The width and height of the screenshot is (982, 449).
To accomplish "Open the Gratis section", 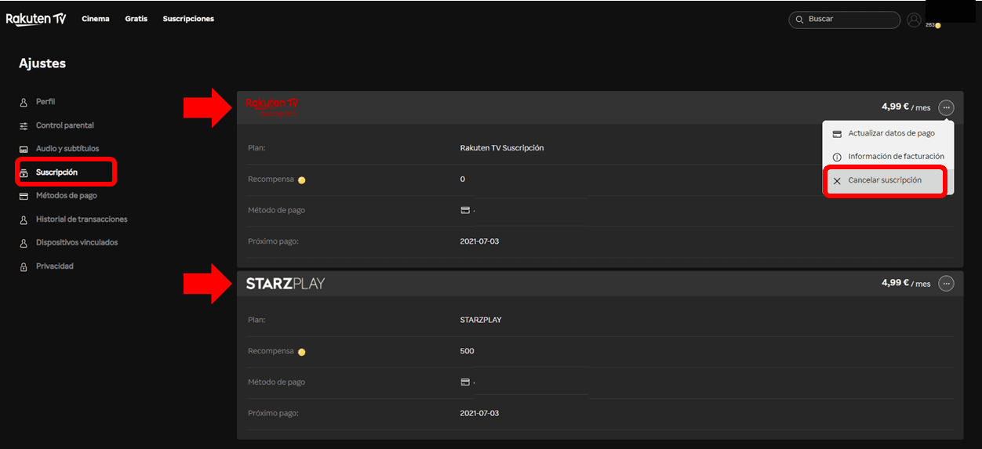I will coord(136,19).
